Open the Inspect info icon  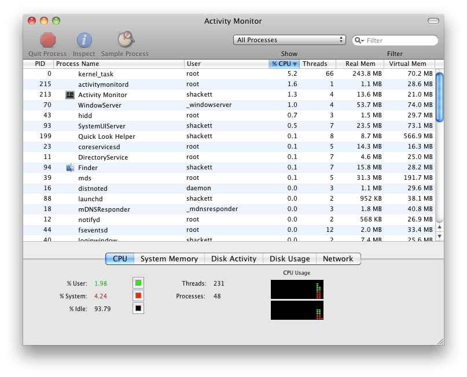(x=84, y=40)
